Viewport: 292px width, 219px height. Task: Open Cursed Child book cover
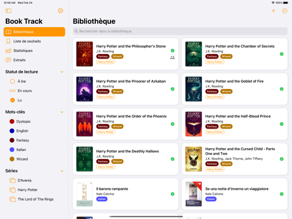point(194,159)
